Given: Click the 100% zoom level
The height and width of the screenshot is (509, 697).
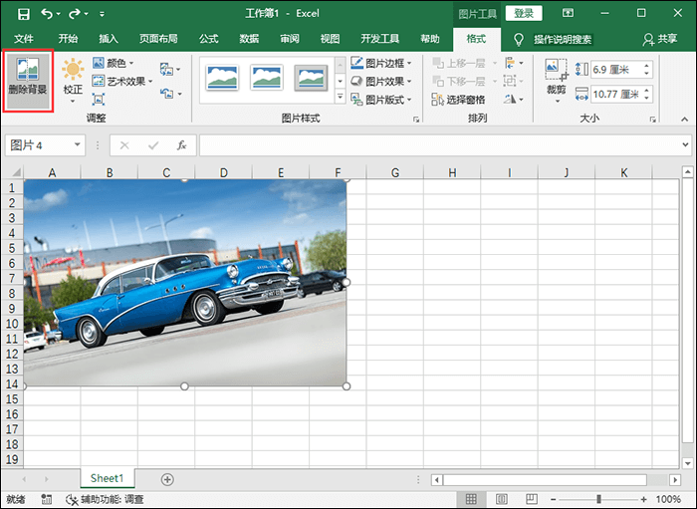Looking at the screenshot, I should 668,499.
